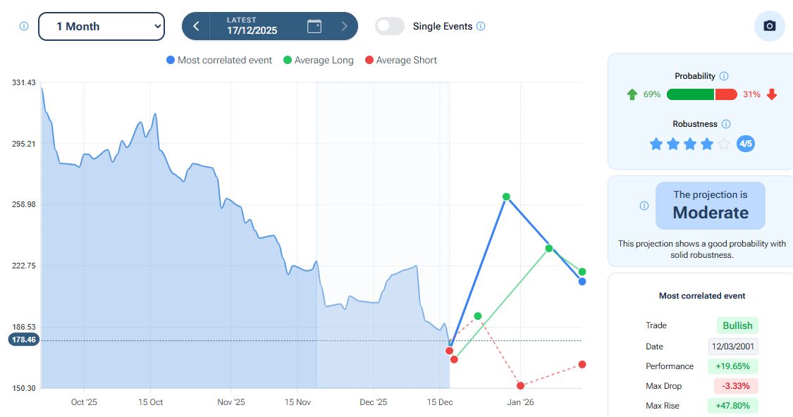Open the calendar date picker icon
The width and height of the screenshot is (793, 417).
pos(314,26)
